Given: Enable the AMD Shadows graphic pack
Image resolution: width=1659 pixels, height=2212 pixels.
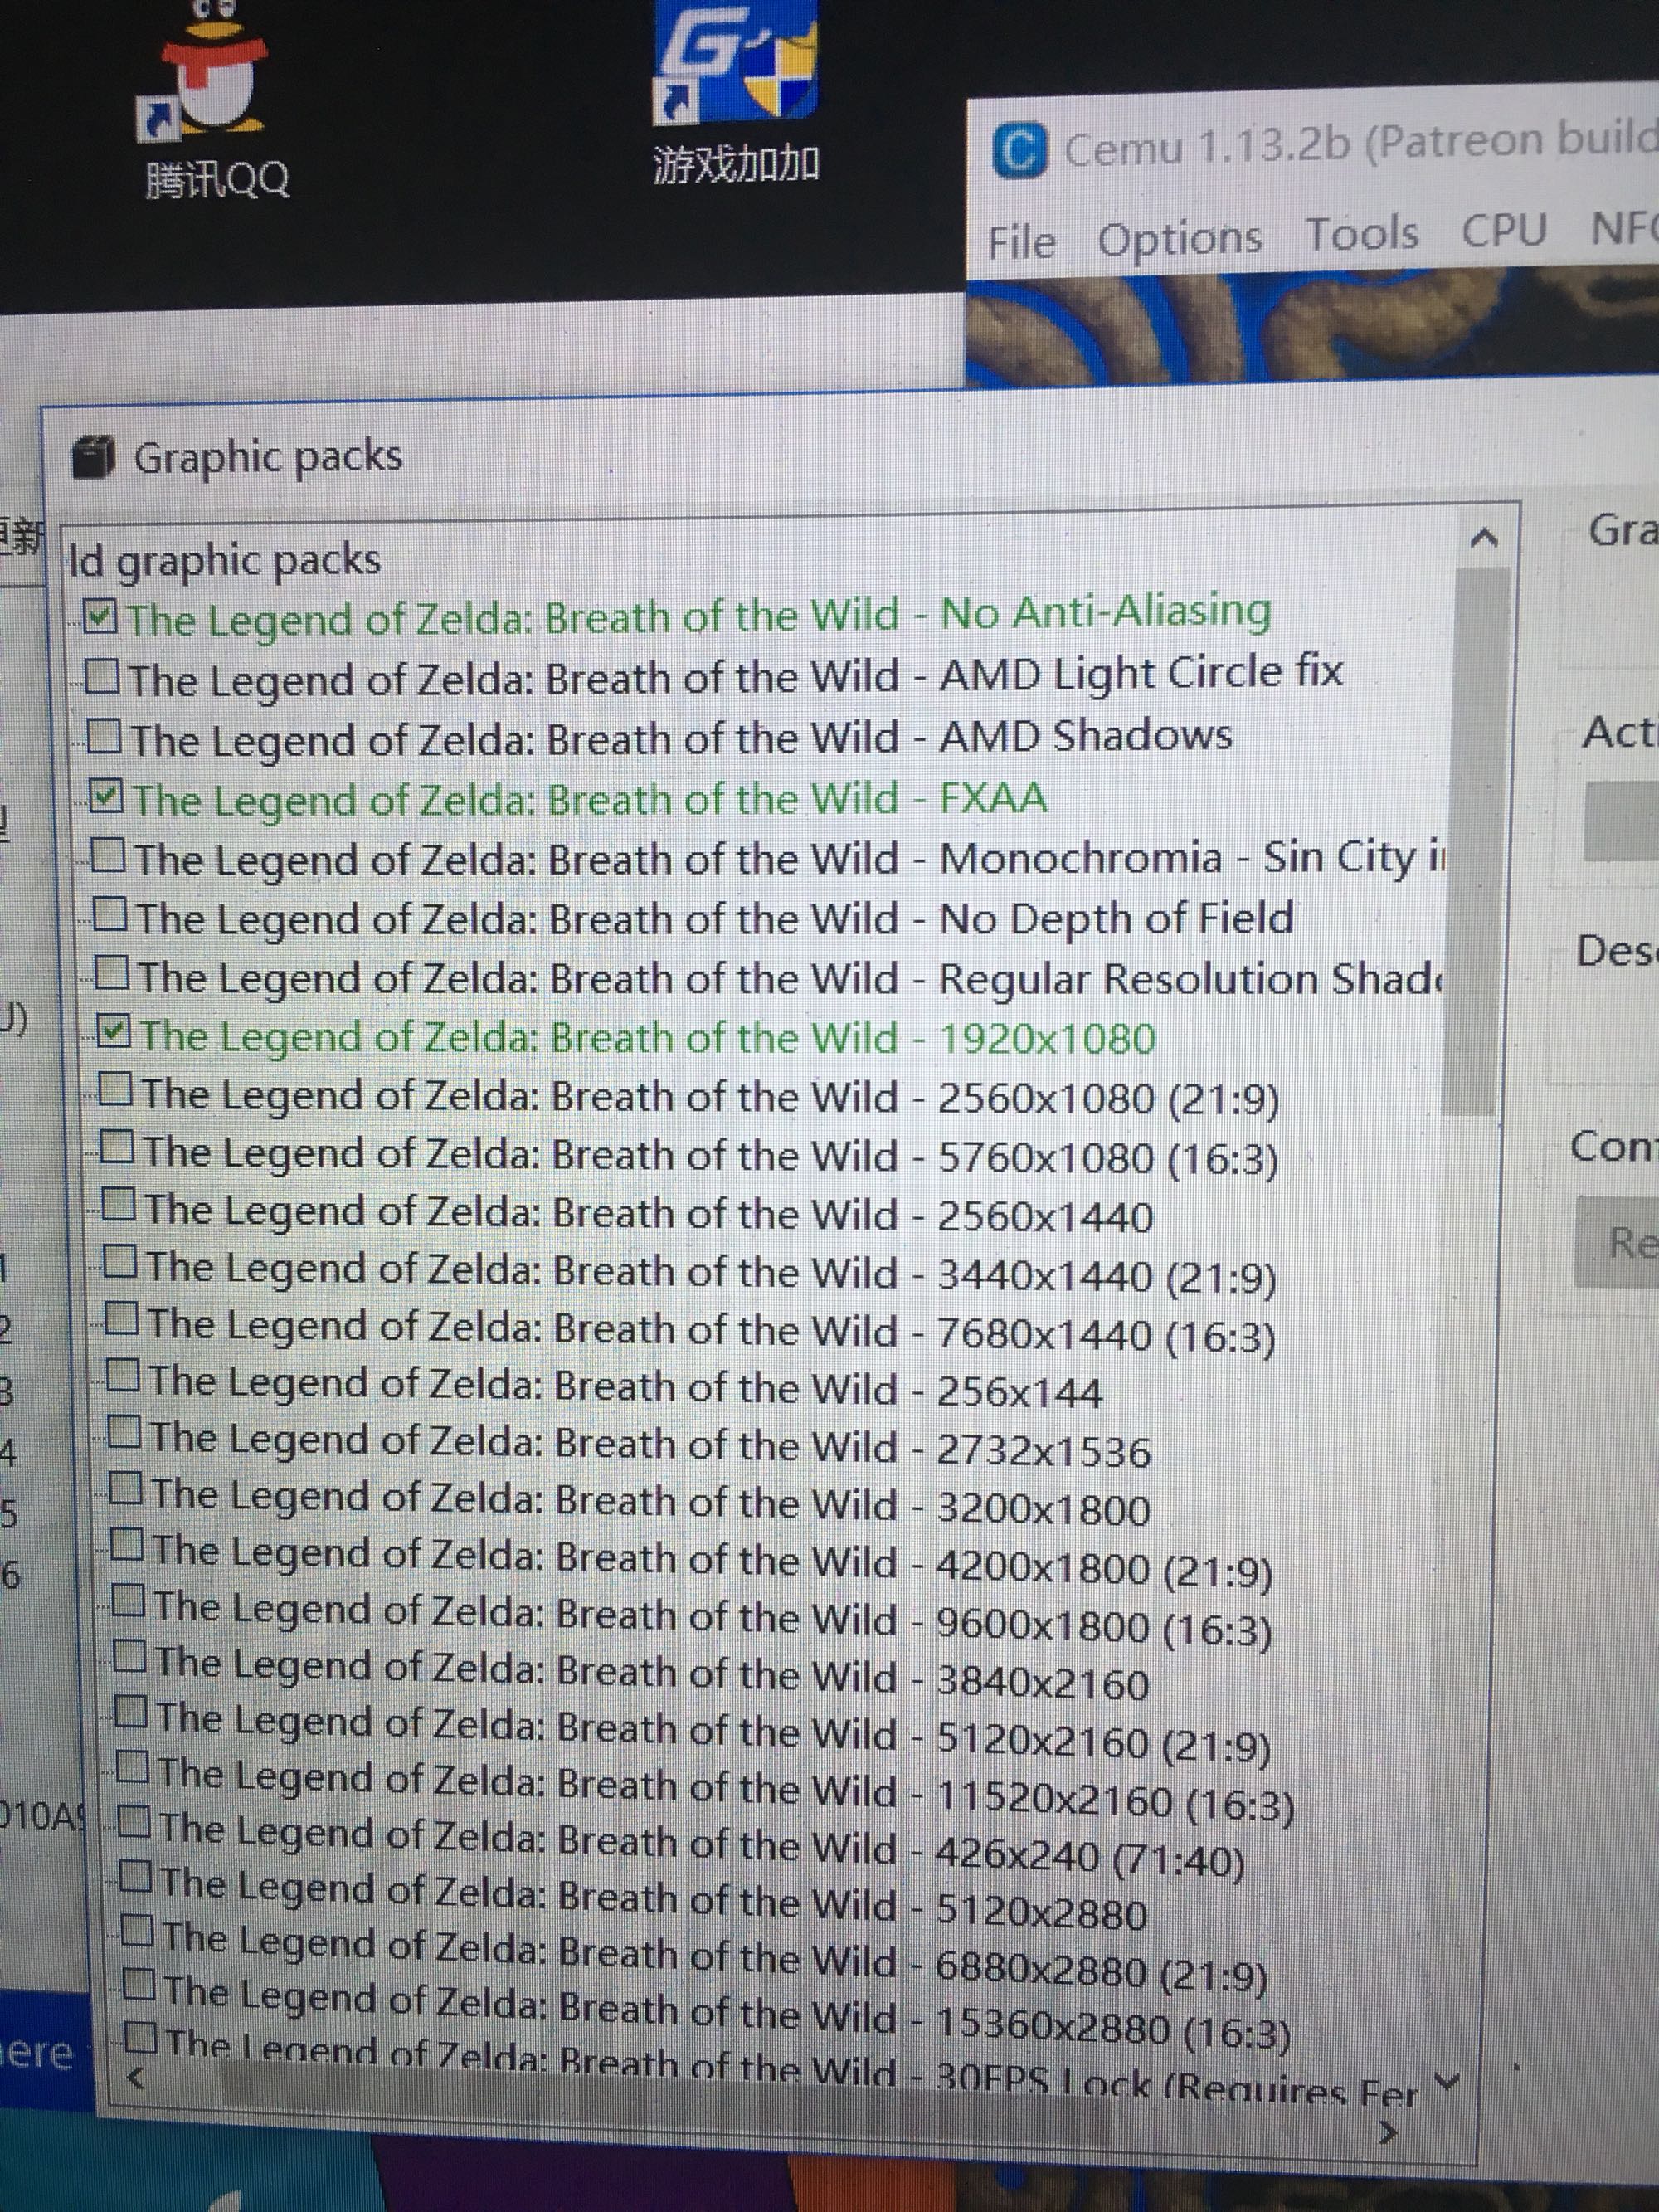Looking at the screenshot, I should [103, 738].
